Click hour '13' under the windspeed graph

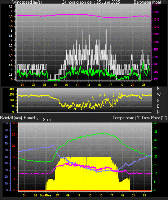pos(88,85)
